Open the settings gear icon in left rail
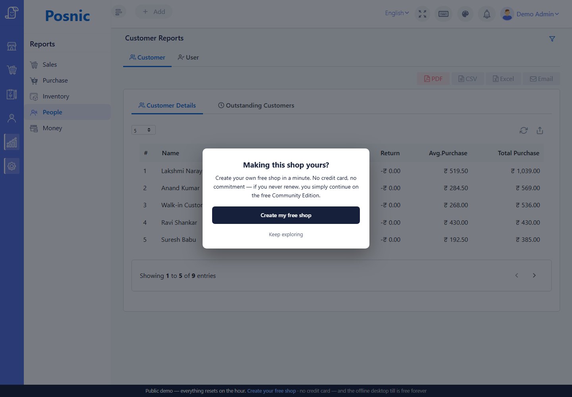The height and width of the screenshot is (397, 572). pyautogui.click(x=12, y=166)
